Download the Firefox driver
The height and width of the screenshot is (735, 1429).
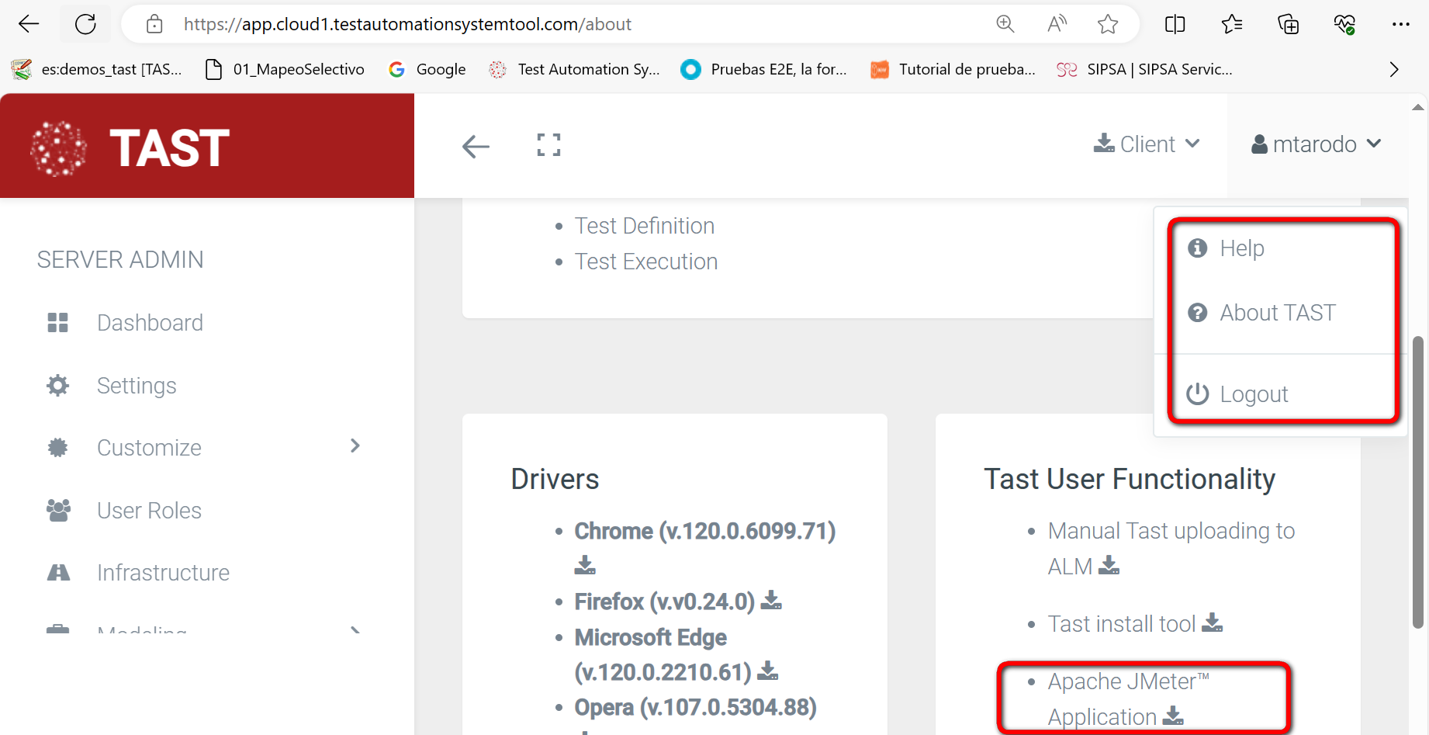pos(771,601)
